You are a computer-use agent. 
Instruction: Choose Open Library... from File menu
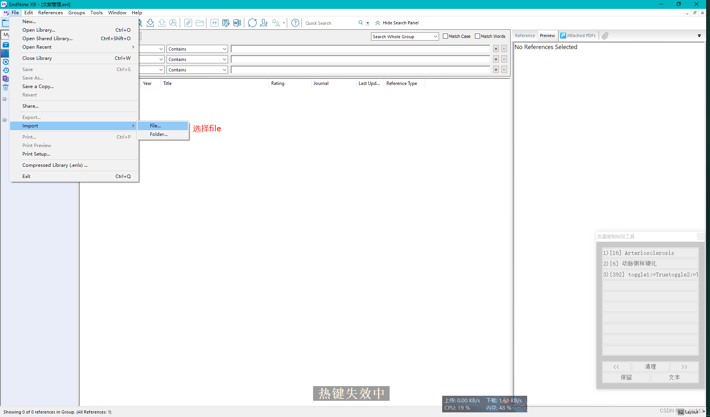(74, 30)
